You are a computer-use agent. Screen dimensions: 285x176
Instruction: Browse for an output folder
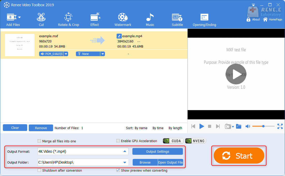(x=145, y=162)
